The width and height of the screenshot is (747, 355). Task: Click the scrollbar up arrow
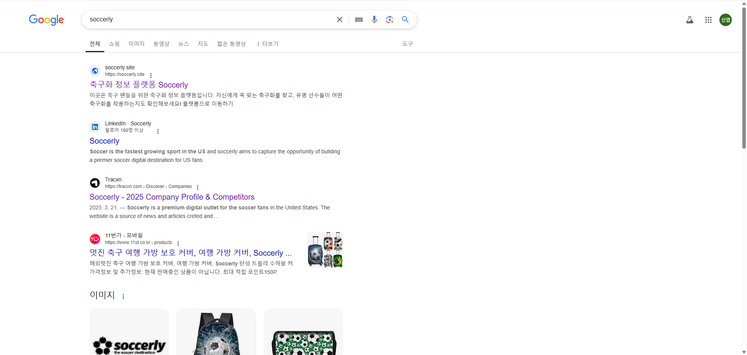(744, 3)
